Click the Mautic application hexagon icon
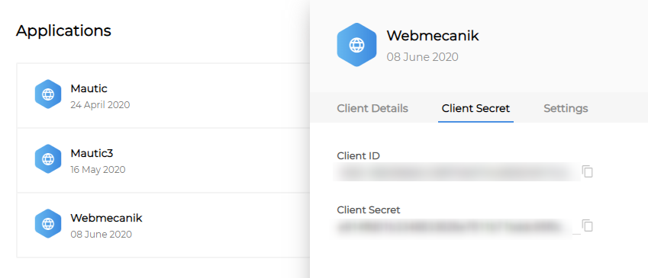 (x=48, y=94)
